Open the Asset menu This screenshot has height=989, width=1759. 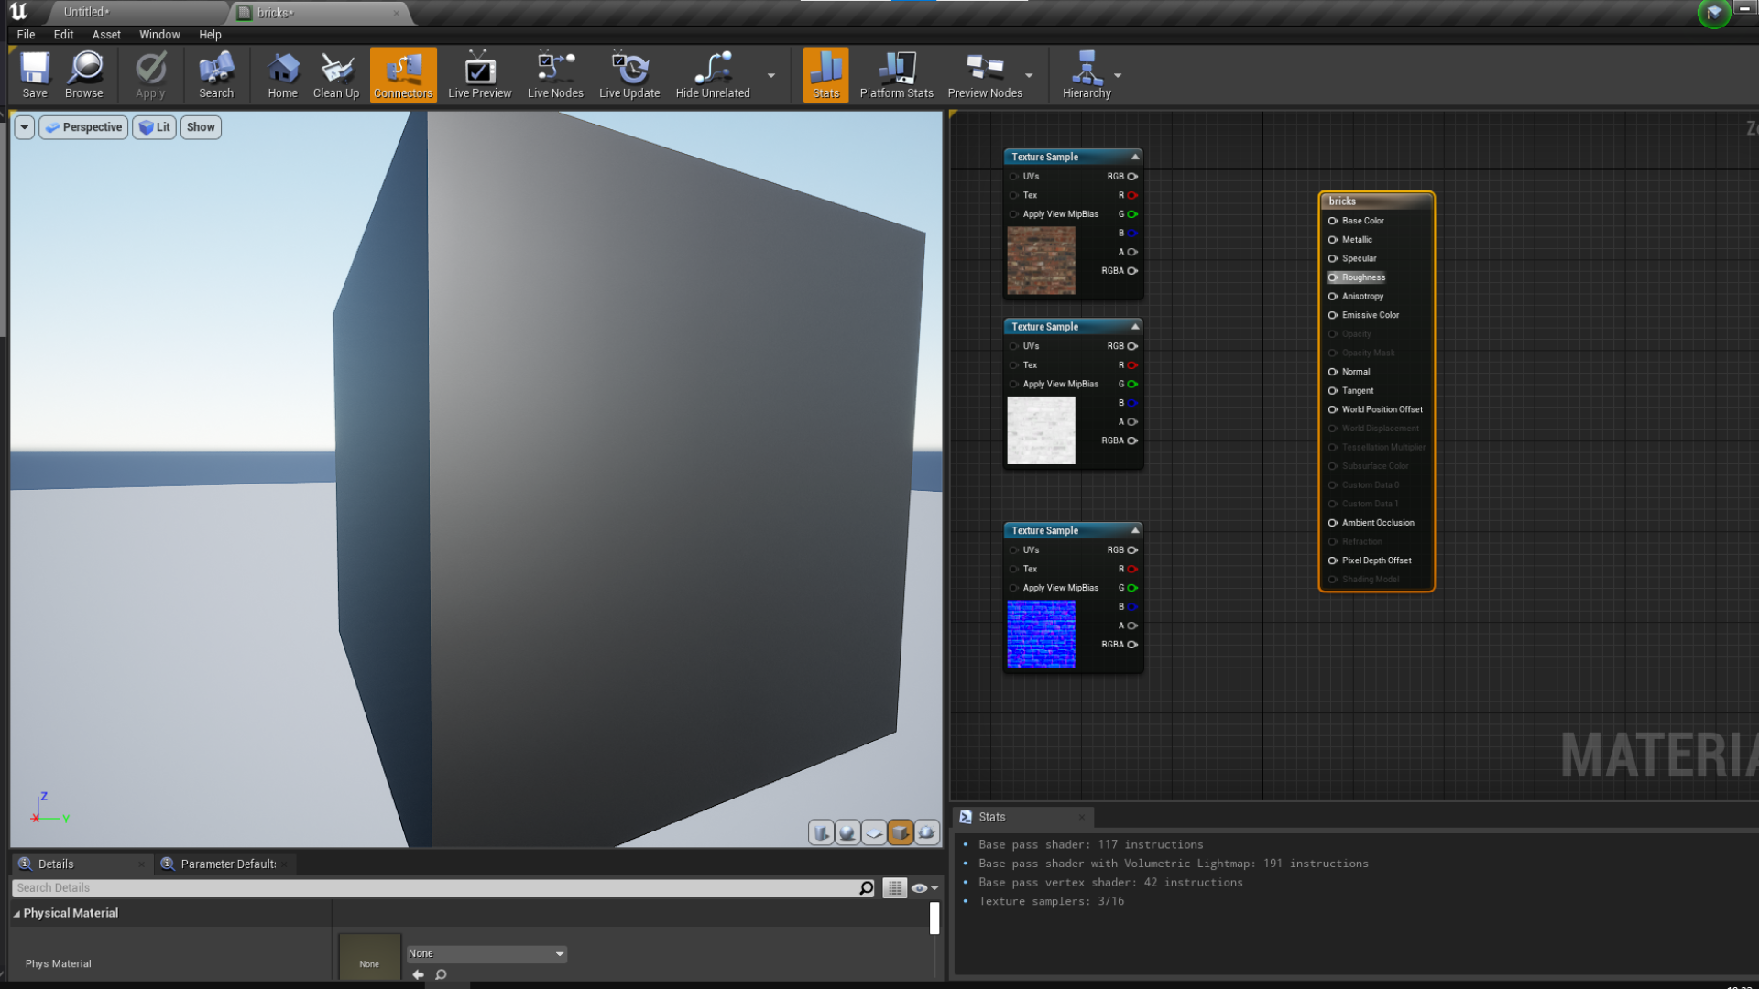(x=106, y=35)
